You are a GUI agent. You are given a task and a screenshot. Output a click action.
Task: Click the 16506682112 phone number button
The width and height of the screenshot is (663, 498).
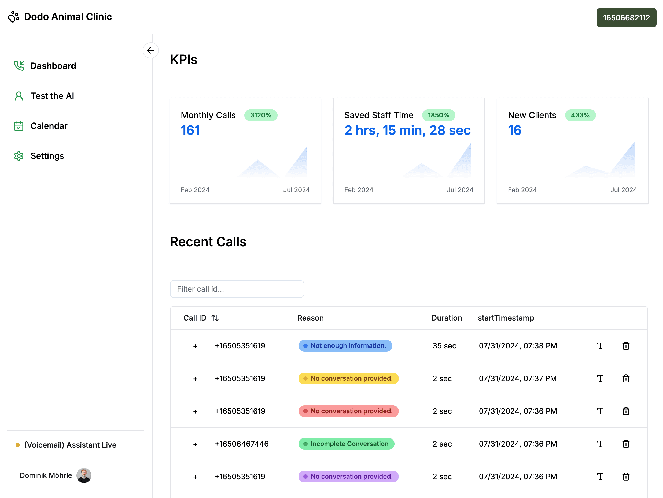[626, 18]
